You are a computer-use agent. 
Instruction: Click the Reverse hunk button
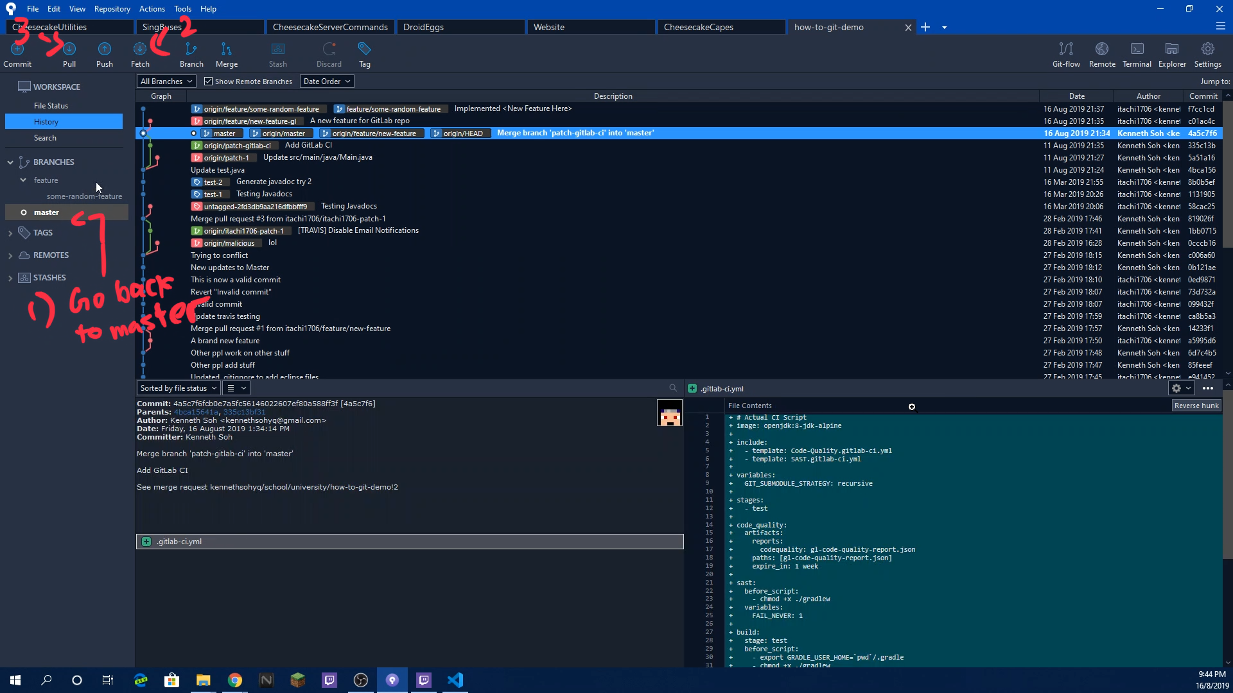tap(1196, 406)
